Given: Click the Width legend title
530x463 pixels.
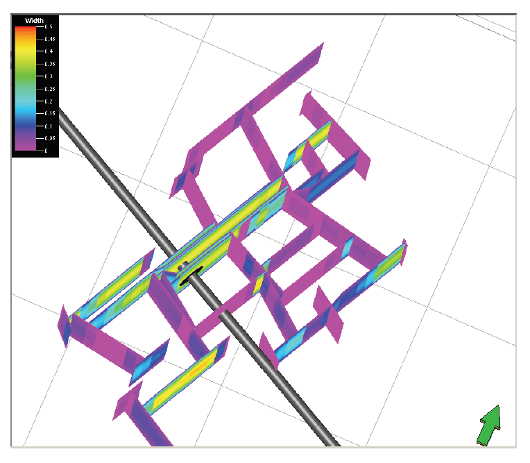Looking at the screenshot, I should pos(35,21).
